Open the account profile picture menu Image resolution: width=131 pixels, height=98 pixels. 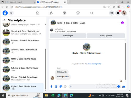tap(124, 13)
